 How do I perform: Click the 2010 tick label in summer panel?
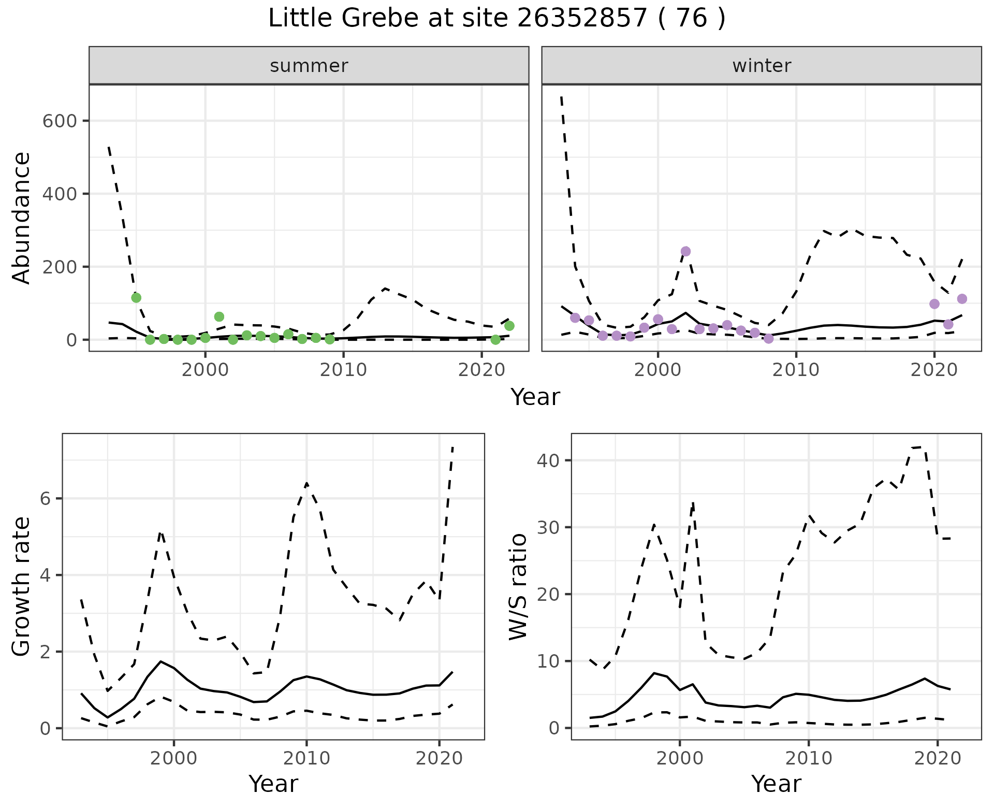tap(343, 370)
